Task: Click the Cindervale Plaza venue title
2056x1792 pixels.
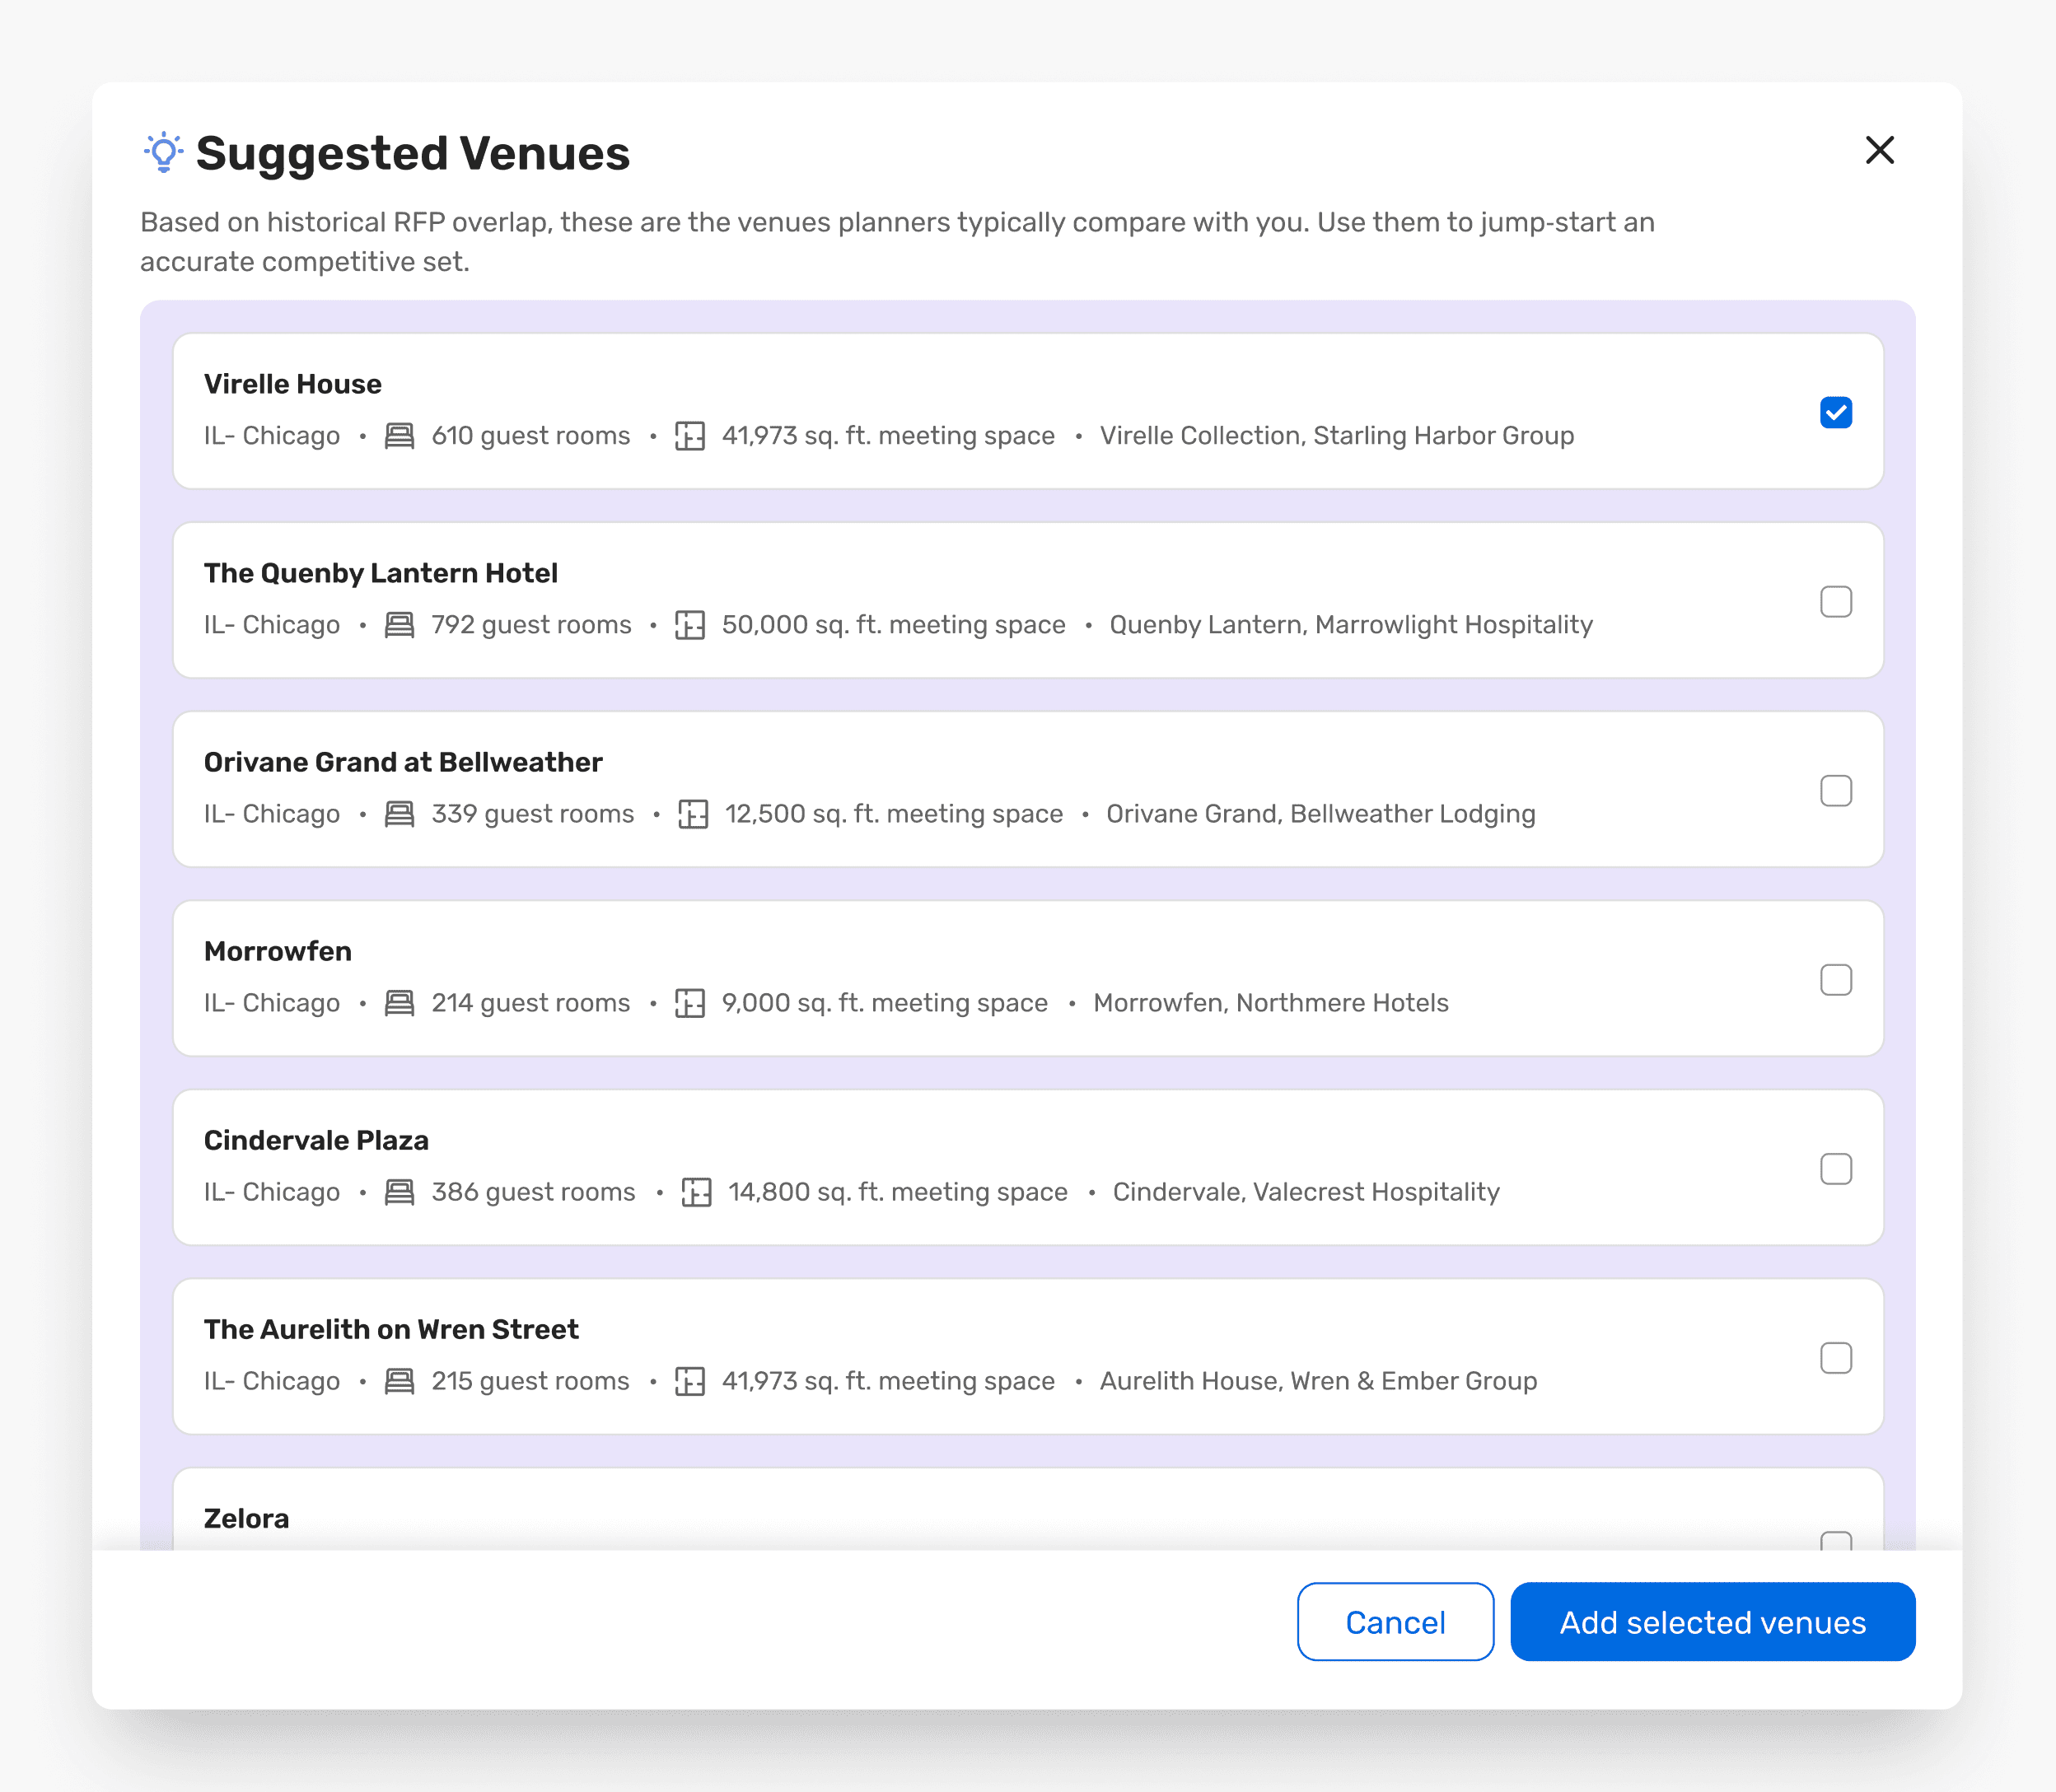Action: 316,1140
